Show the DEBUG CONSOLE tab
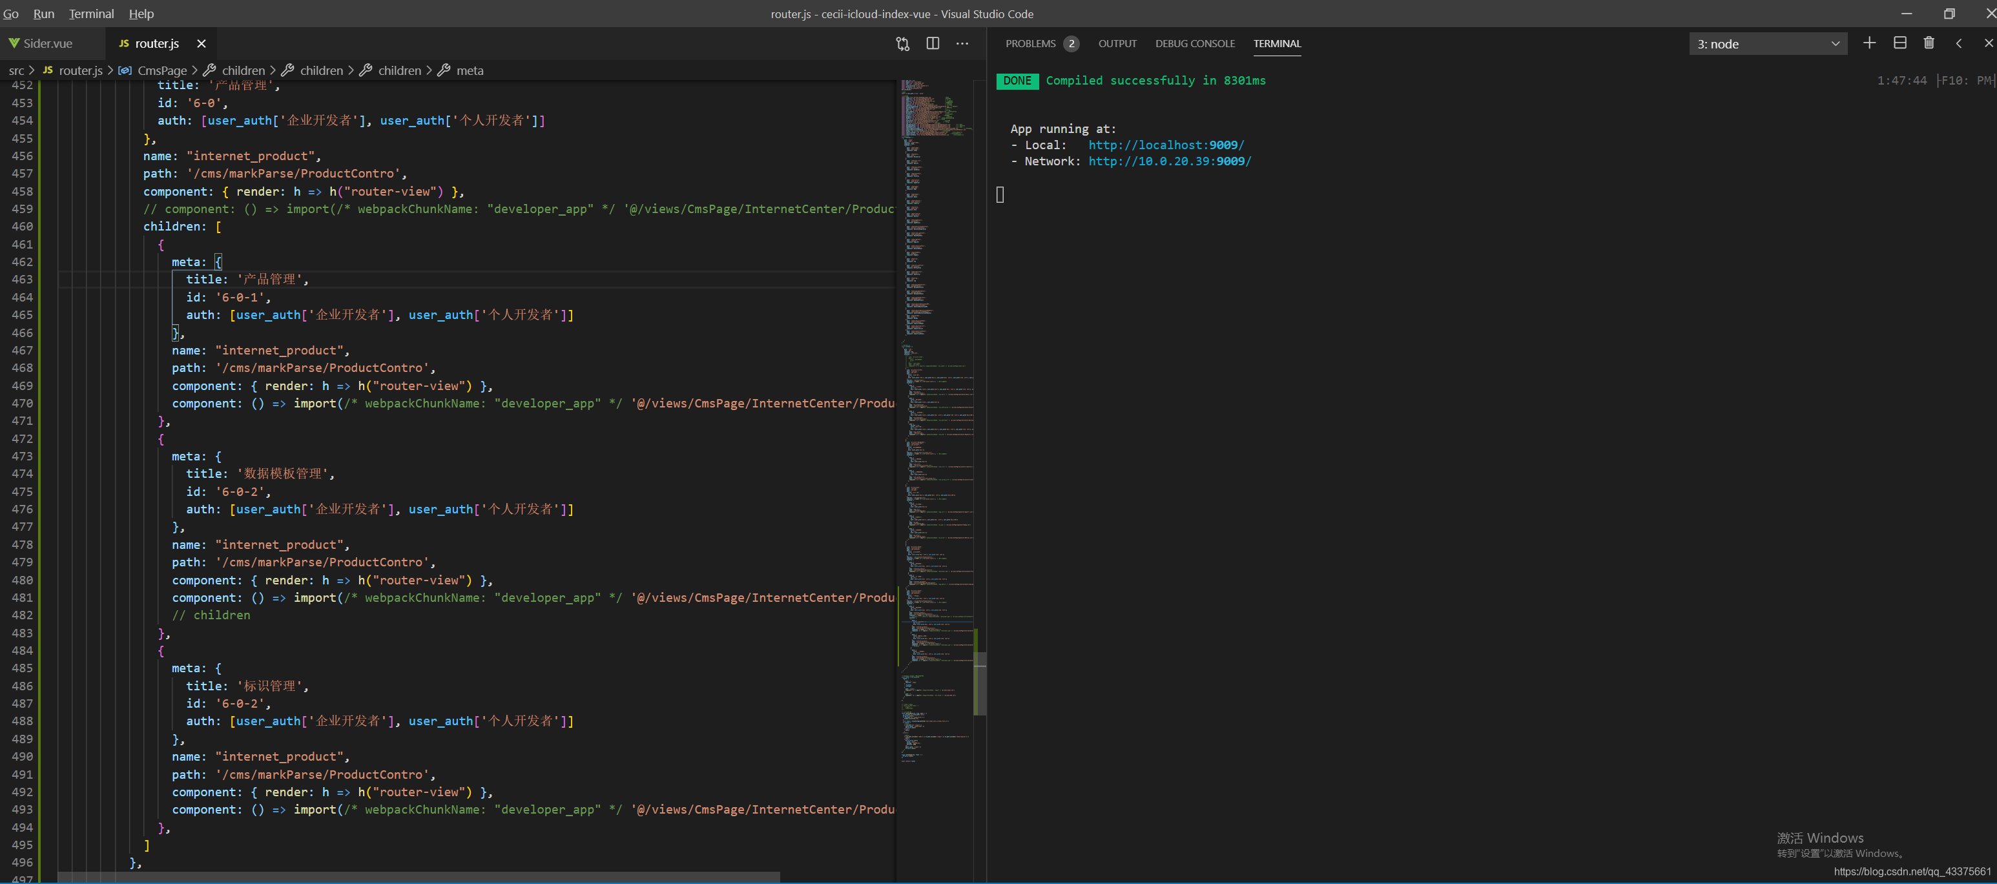 click(1195, 43)
